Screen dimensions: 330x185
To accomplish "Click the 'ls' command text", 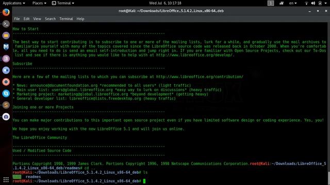I will (x=145, y=173).
